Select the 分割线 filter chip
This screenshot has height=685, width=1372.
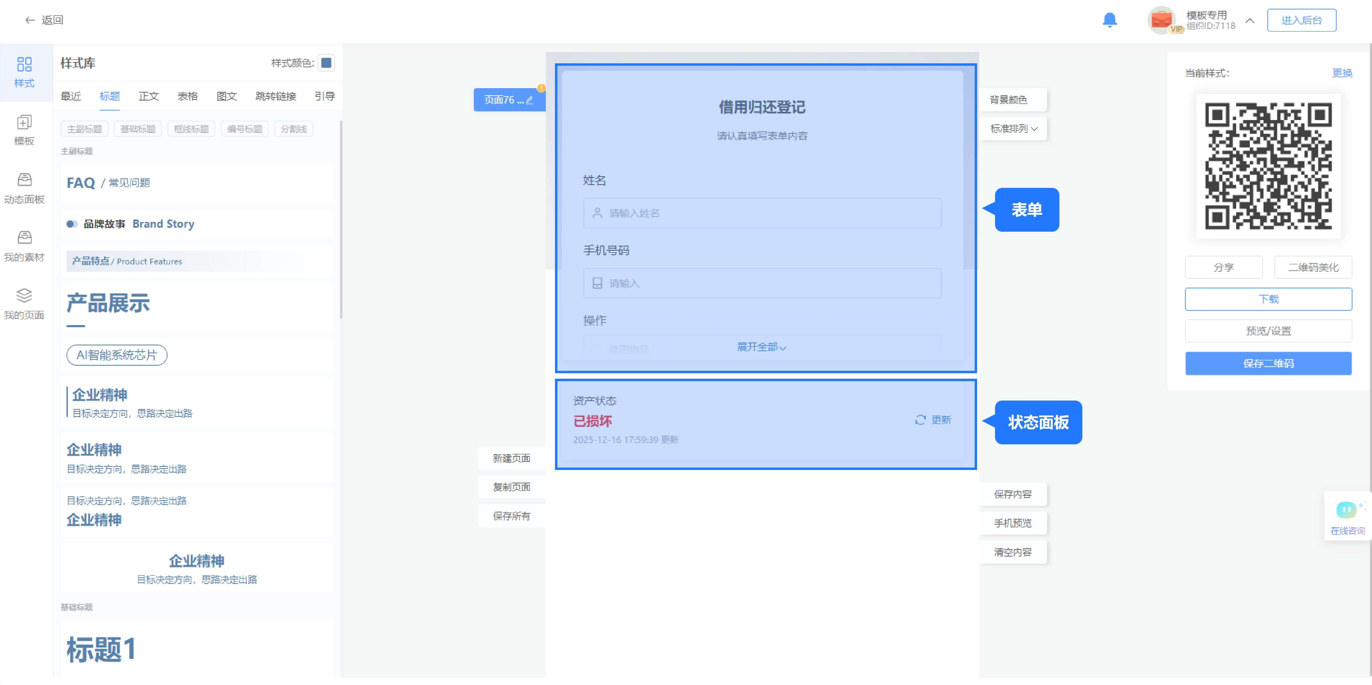tap(293, 130)
